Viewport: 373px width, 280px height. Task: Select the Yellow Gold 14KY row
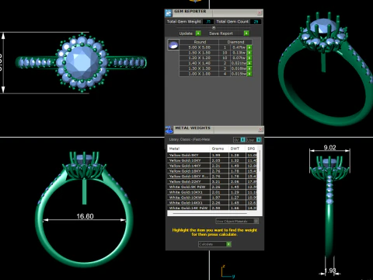point(212,166)
